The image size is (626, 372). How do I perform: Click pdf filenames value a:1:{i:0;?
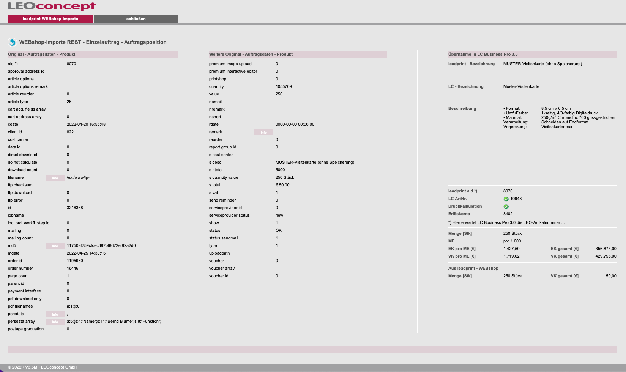tap(74, 306)
